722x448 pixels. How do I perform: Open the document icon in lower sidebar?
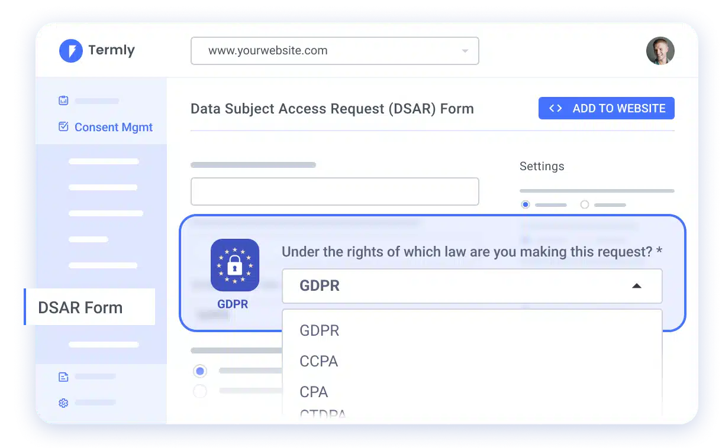pyautogui.click(x=63, y=376)
